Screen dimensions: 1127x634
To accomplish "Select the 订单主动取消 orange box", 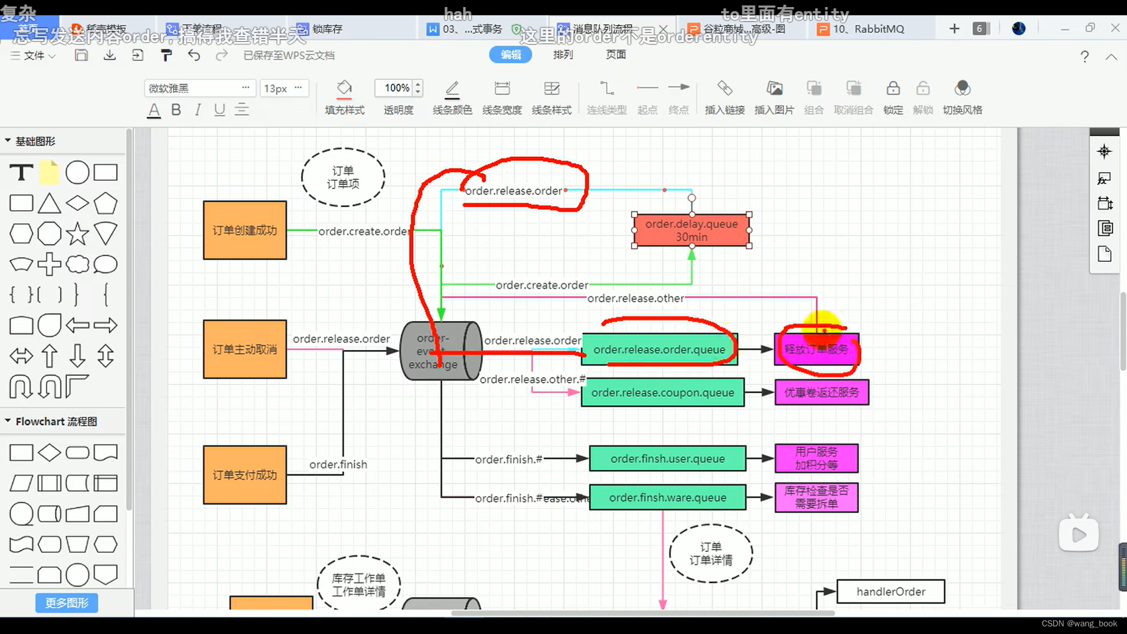I will point(245,349).
